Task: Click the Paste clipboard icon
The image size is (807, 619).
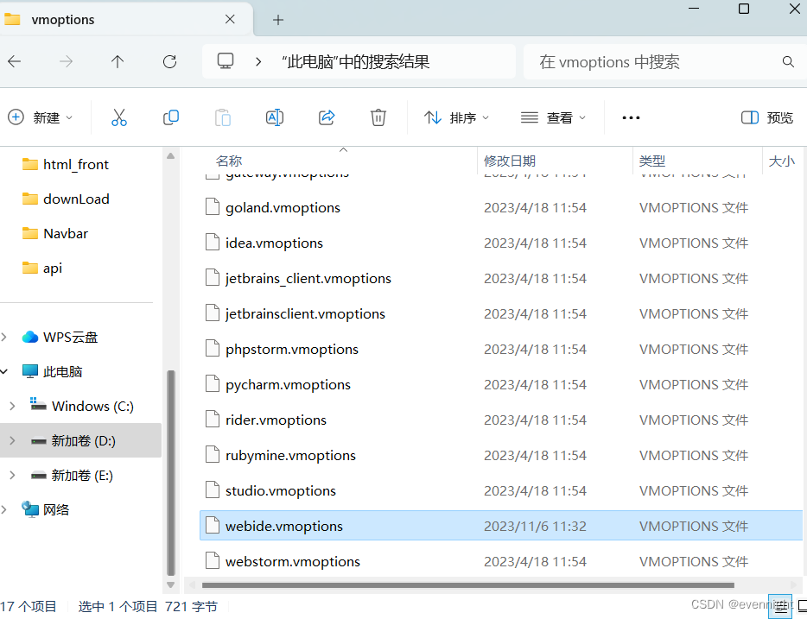Action: pyautogui.click(x=223, y=117)
